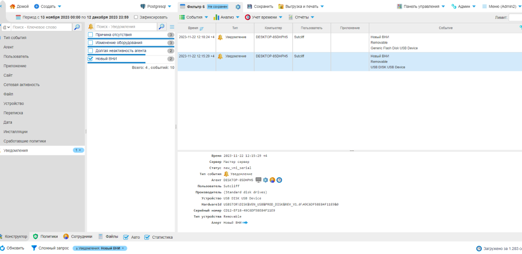Switch to the Политики tab
Screen dimensions: 522x254
[x=45, y=237]
